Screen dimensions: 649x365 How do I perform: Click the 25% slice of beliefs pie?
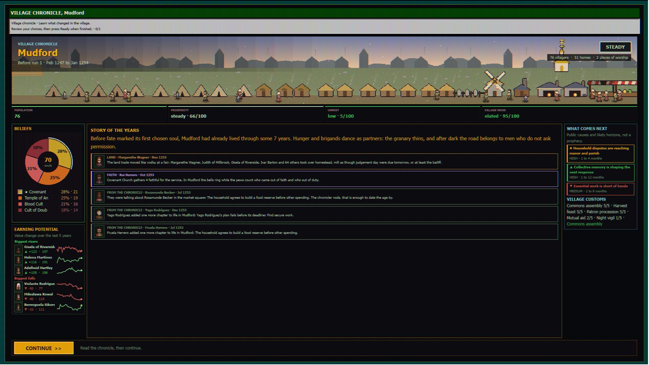click(x=55, y=177)
